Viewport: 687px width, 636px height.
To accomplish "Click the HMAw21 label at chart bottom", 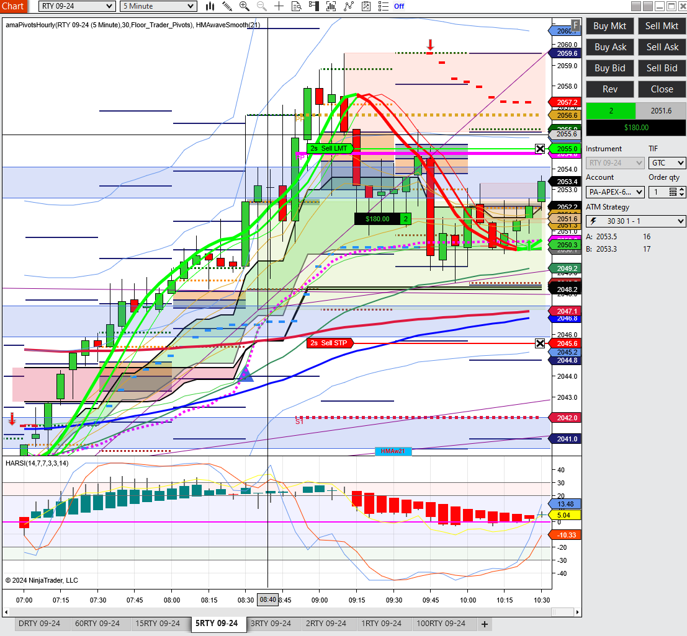I will 393,451.
